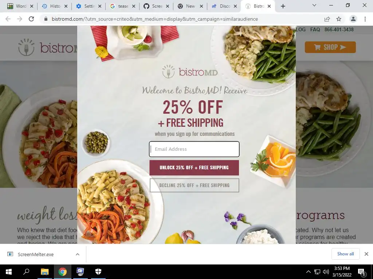The image size is (373, 279).
Task: Click Unlock 25% Off + Free Shipping
Action: coord(194,167)
